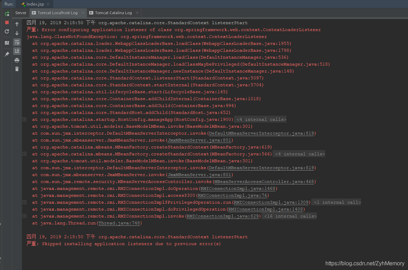Click the ClassNotFoundException line text
Screen dimensions: 408x270
click(147, 37)
